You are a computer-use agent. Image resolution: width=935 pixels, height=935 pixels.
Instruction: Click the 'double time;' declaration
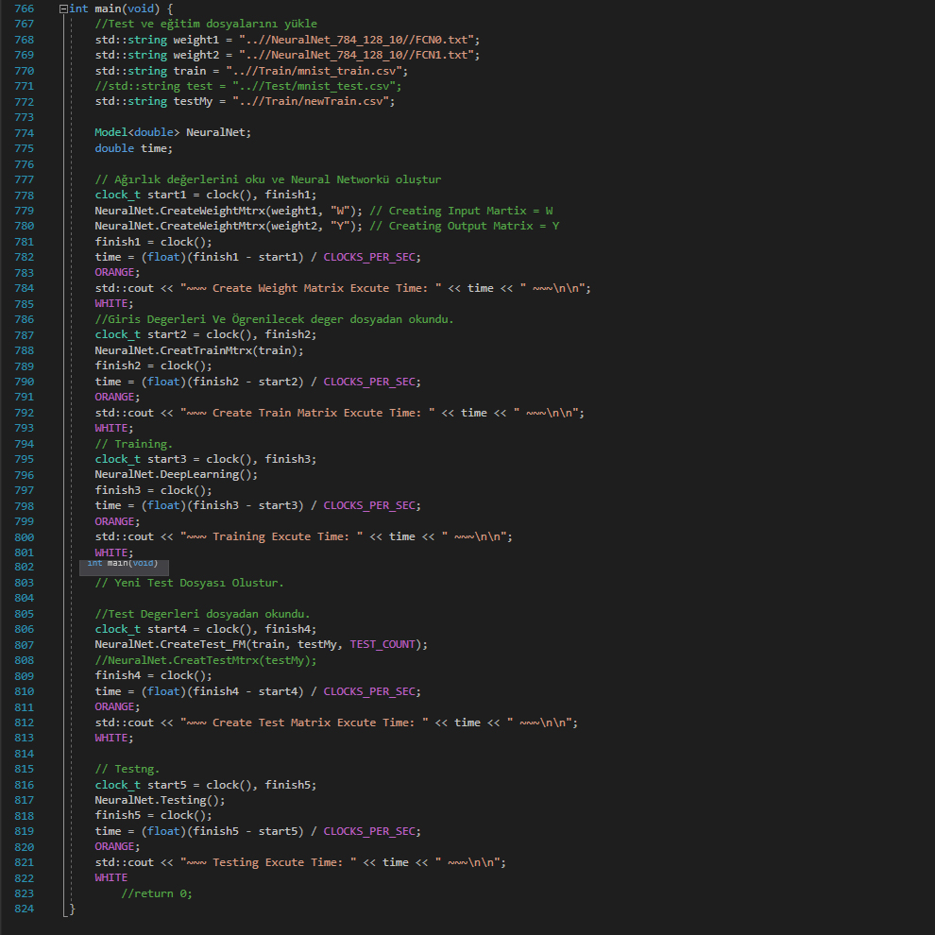133,148
